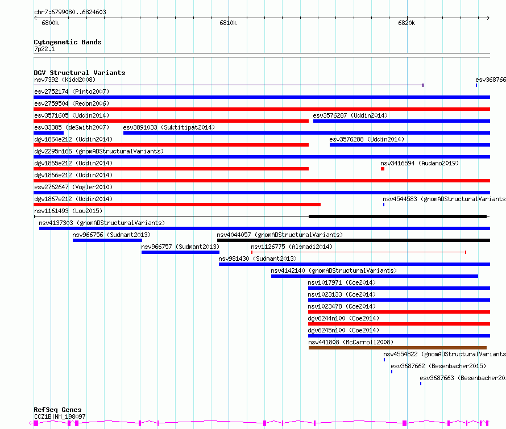Click the nsv7392 (Kidd2008) variant label

65,80
